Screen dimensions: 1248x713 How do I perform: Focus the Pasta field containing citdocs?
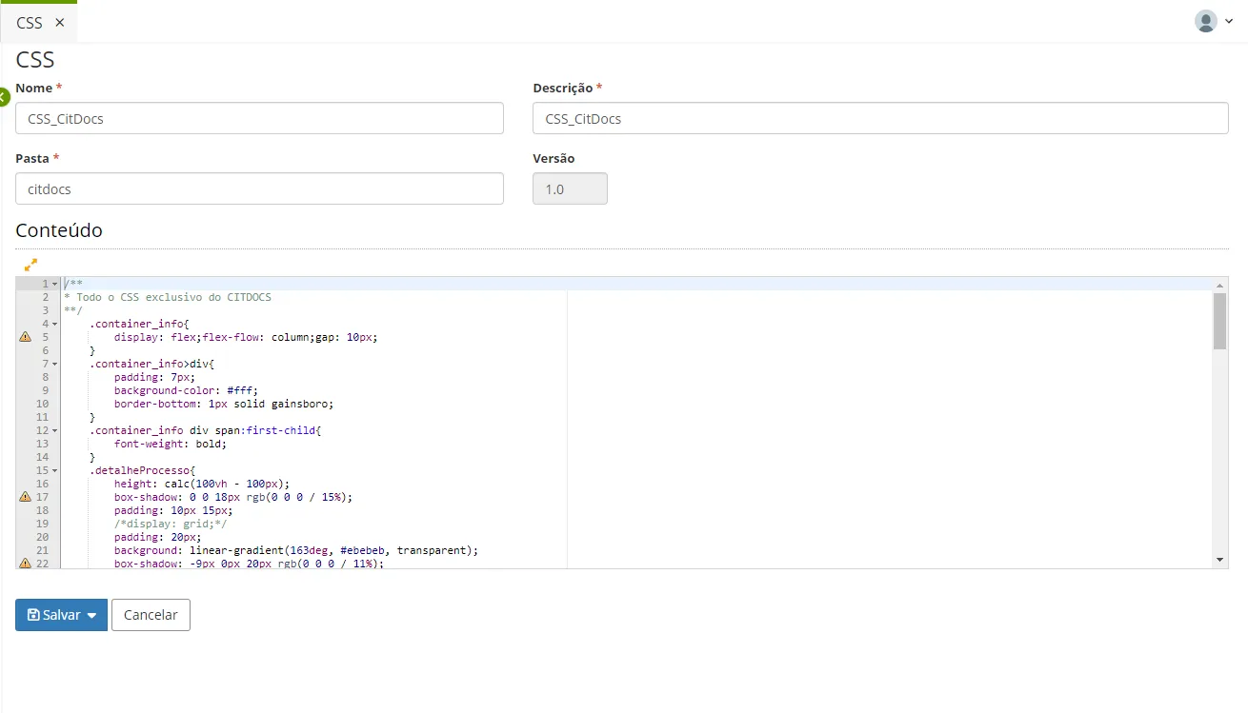pyautogui.click(x=259, y=188)
